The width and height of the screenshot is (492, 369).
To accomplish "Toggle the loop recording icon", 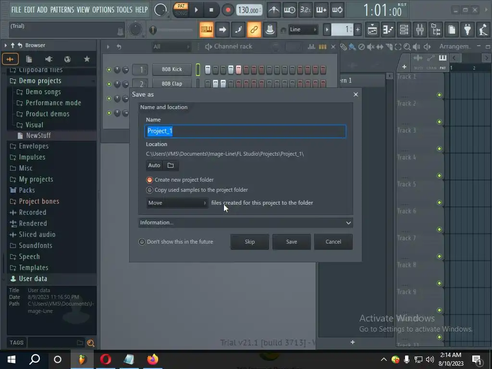I will click(x=337, y=10).
